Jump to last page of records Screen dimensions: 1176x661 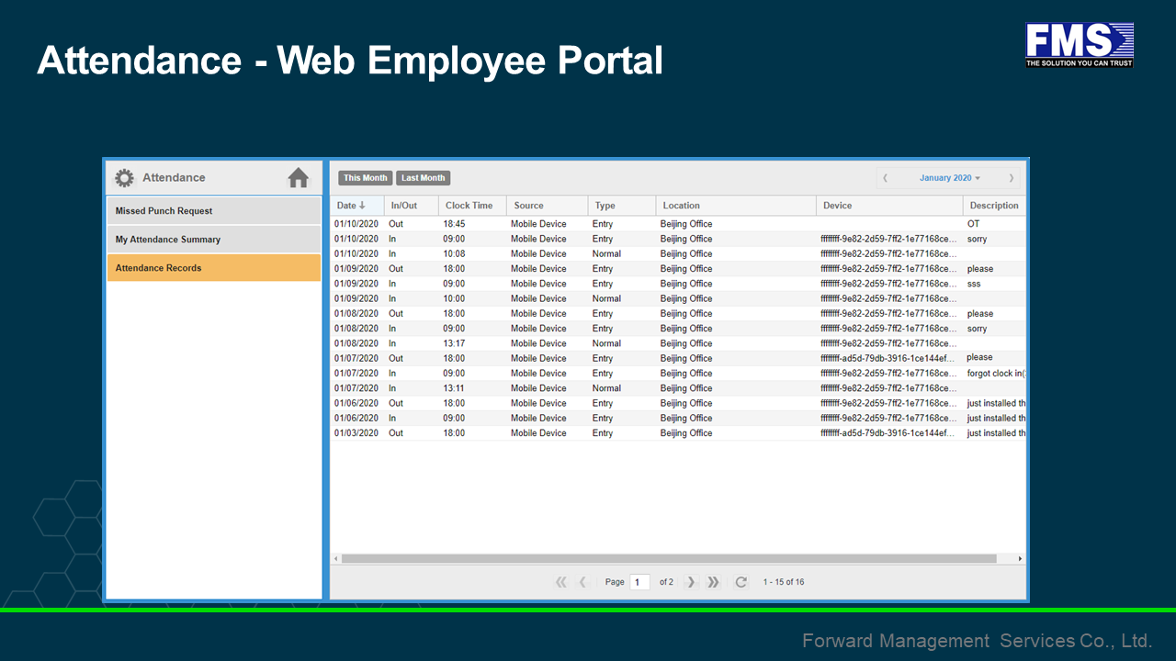(713, 582)
